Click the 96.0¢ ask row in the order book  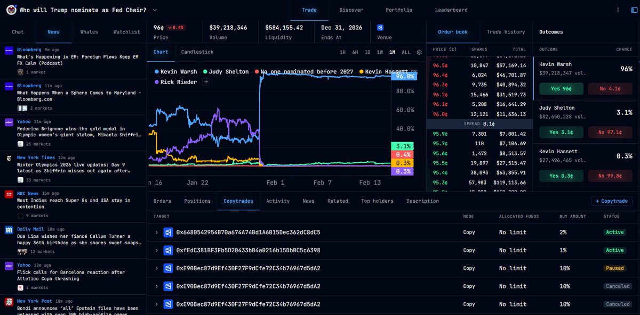tap(479, 114)
